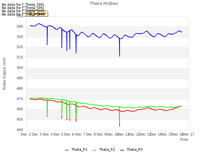208x156 pixels.
Task: Click the No data for f_Theta_SM2 message
Action: [23, 8]
